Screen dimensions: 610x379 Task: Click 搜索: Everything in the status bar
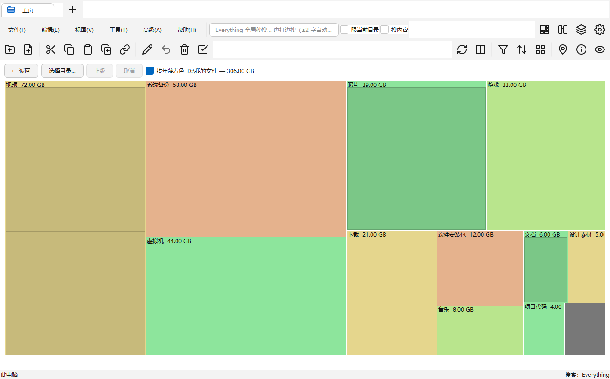pyautogui.click(x=587, y=375)
